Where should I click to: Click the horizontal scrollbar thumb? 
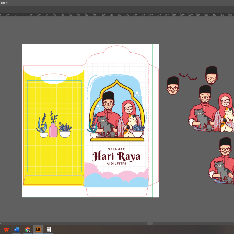[x=150, y=223]
